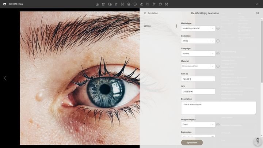Add a new Media type with plus icon

point(218,29)
